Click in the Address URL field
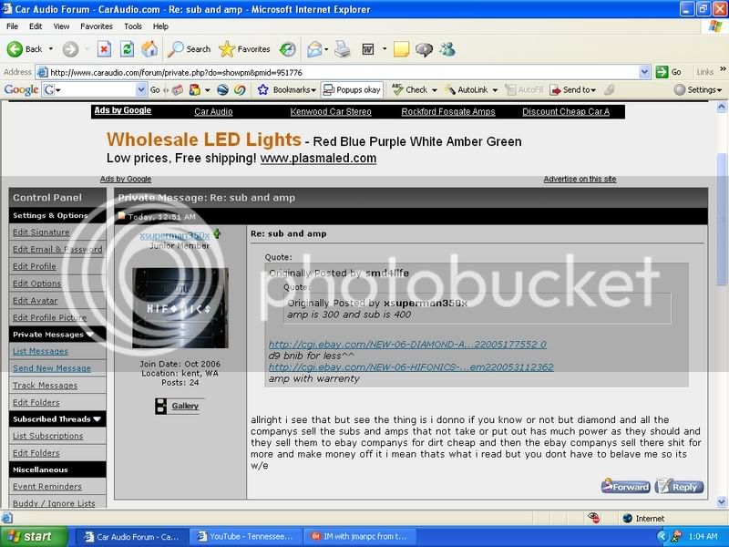The width and height of the screenshot is (729, 547). [x=344, y=73]
